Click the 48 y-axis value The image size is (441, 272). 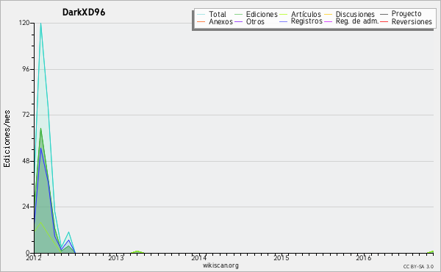coord(26,161)
